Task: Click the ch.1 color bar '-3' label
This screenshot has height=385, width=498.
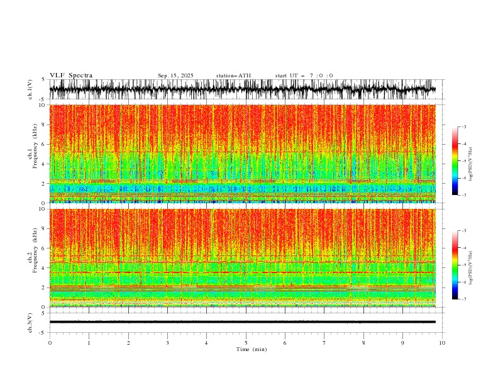Action: tap(463, 126)
